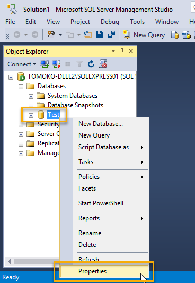Click the SSMS application icon in title bar
This screenshot has height=283, width=195.
(12, 9)
